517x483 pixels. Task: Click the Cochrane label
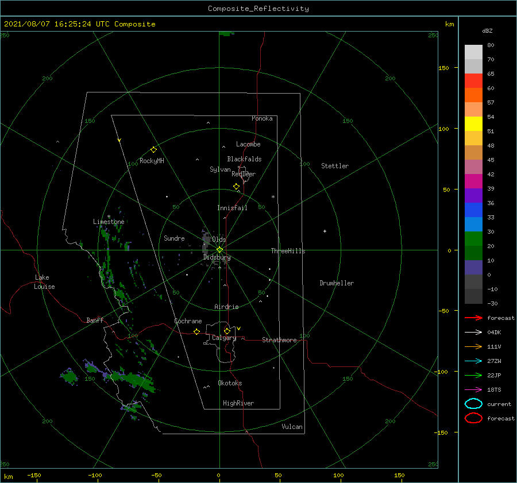point(188,321)
